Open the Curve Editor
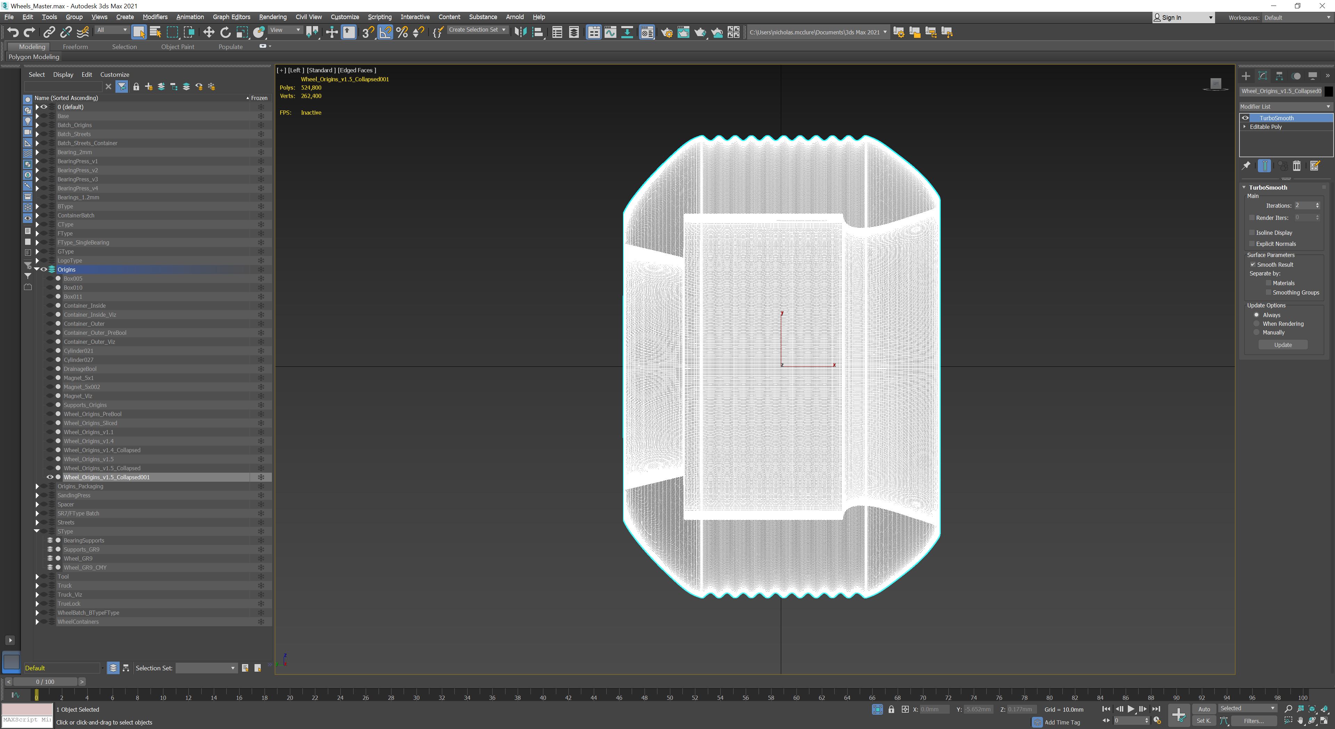1335x729 pixels. click(x=610, y=32)
